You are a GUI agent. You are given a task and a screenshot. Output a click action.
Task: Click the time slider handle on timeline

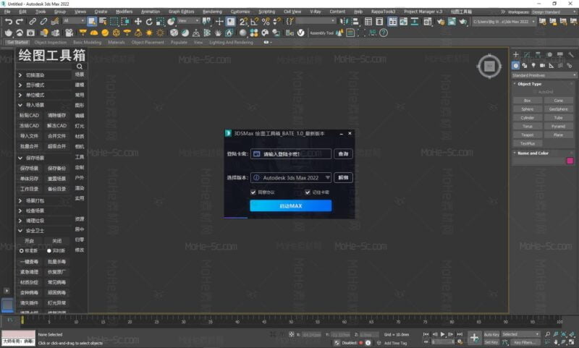pos(22,321)
